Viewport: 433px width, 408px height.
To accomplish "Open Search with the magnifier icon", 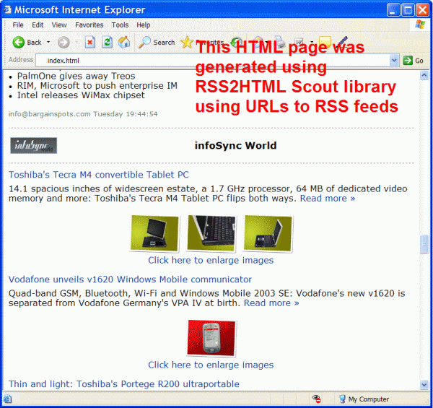I will click(x=144, y=43).
